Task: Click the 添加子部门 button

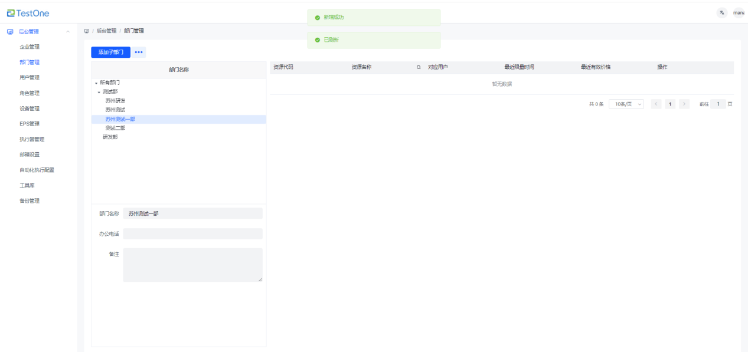Action: pyautogui.click(x=110, y=52)
